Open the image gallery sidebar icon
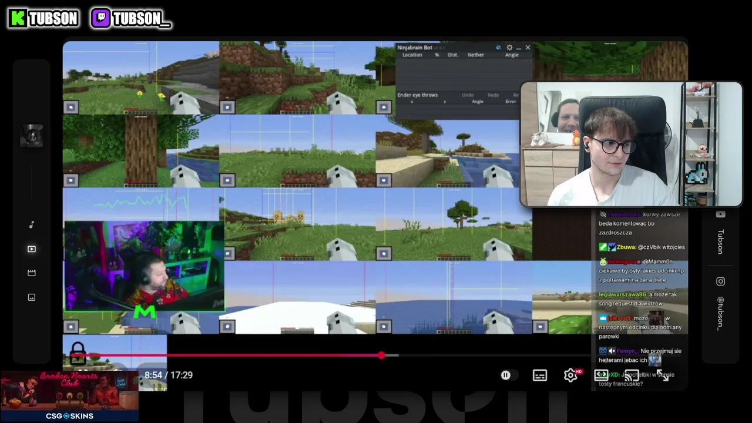 pos(32,297)
